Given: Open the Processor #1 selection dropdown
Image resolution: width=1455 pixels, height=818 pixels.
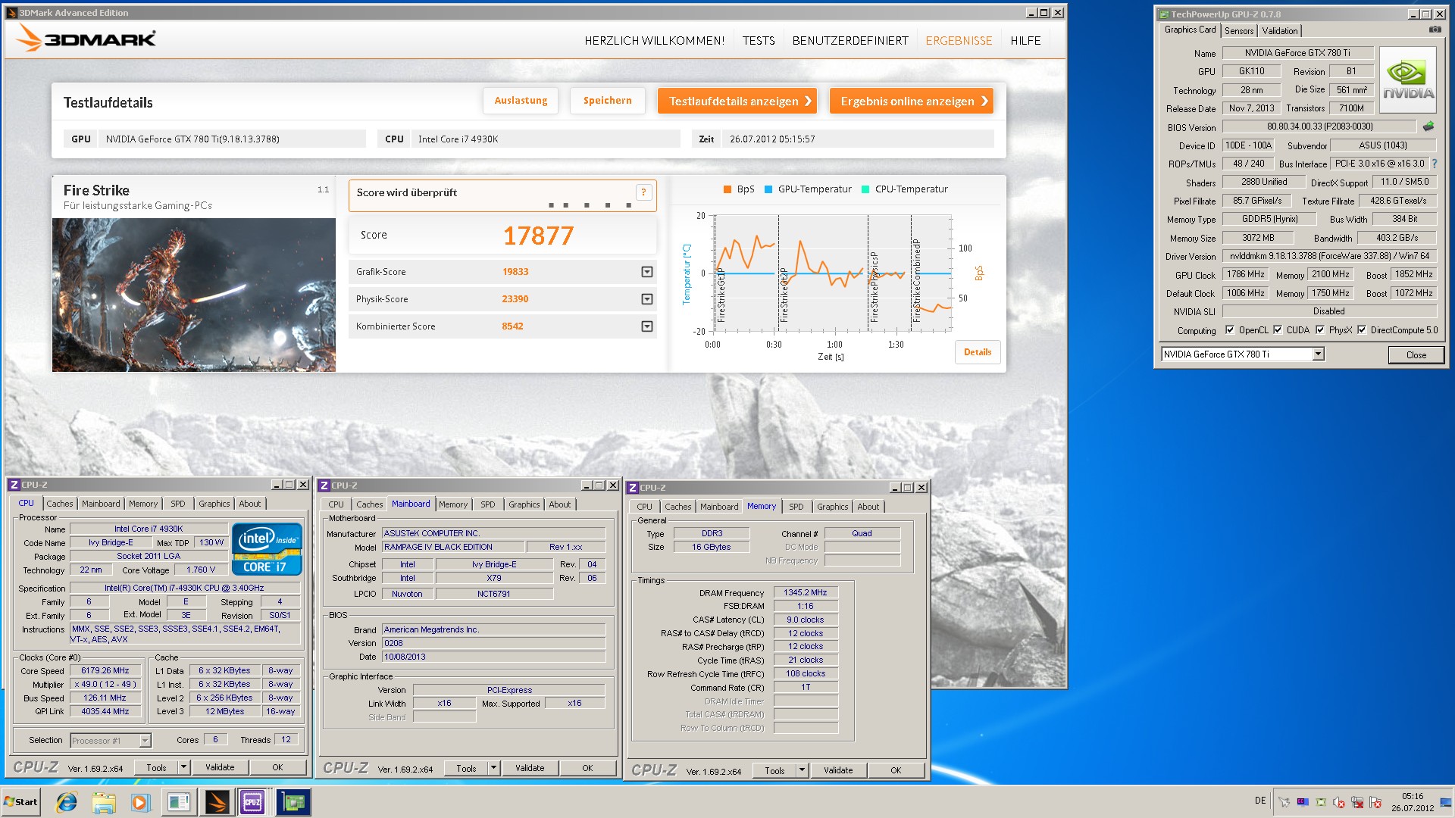Looking at the screenshot, I should (x=145, y=741).
